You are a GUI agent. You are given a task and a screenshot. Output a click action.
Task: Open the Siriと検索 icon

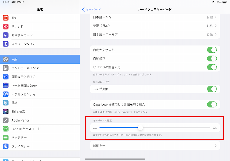[x=6, y=112]
